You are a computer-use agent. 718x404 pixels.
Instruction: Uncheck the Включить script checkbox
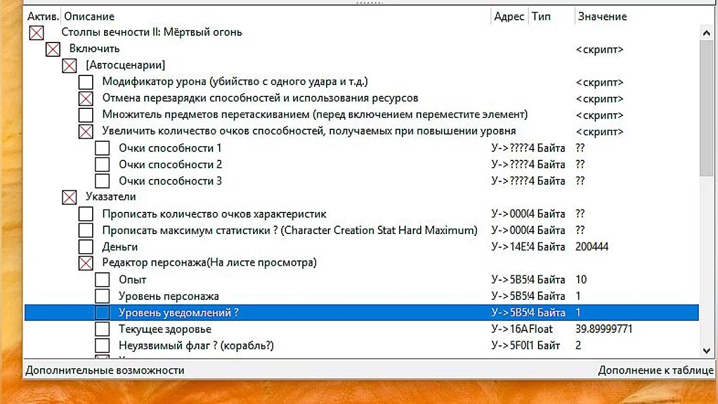(53, 49)
